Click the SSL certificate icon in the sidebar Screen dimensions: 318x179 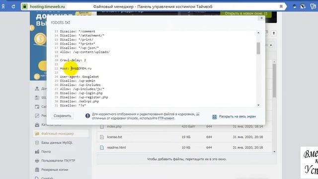(37, 97)
